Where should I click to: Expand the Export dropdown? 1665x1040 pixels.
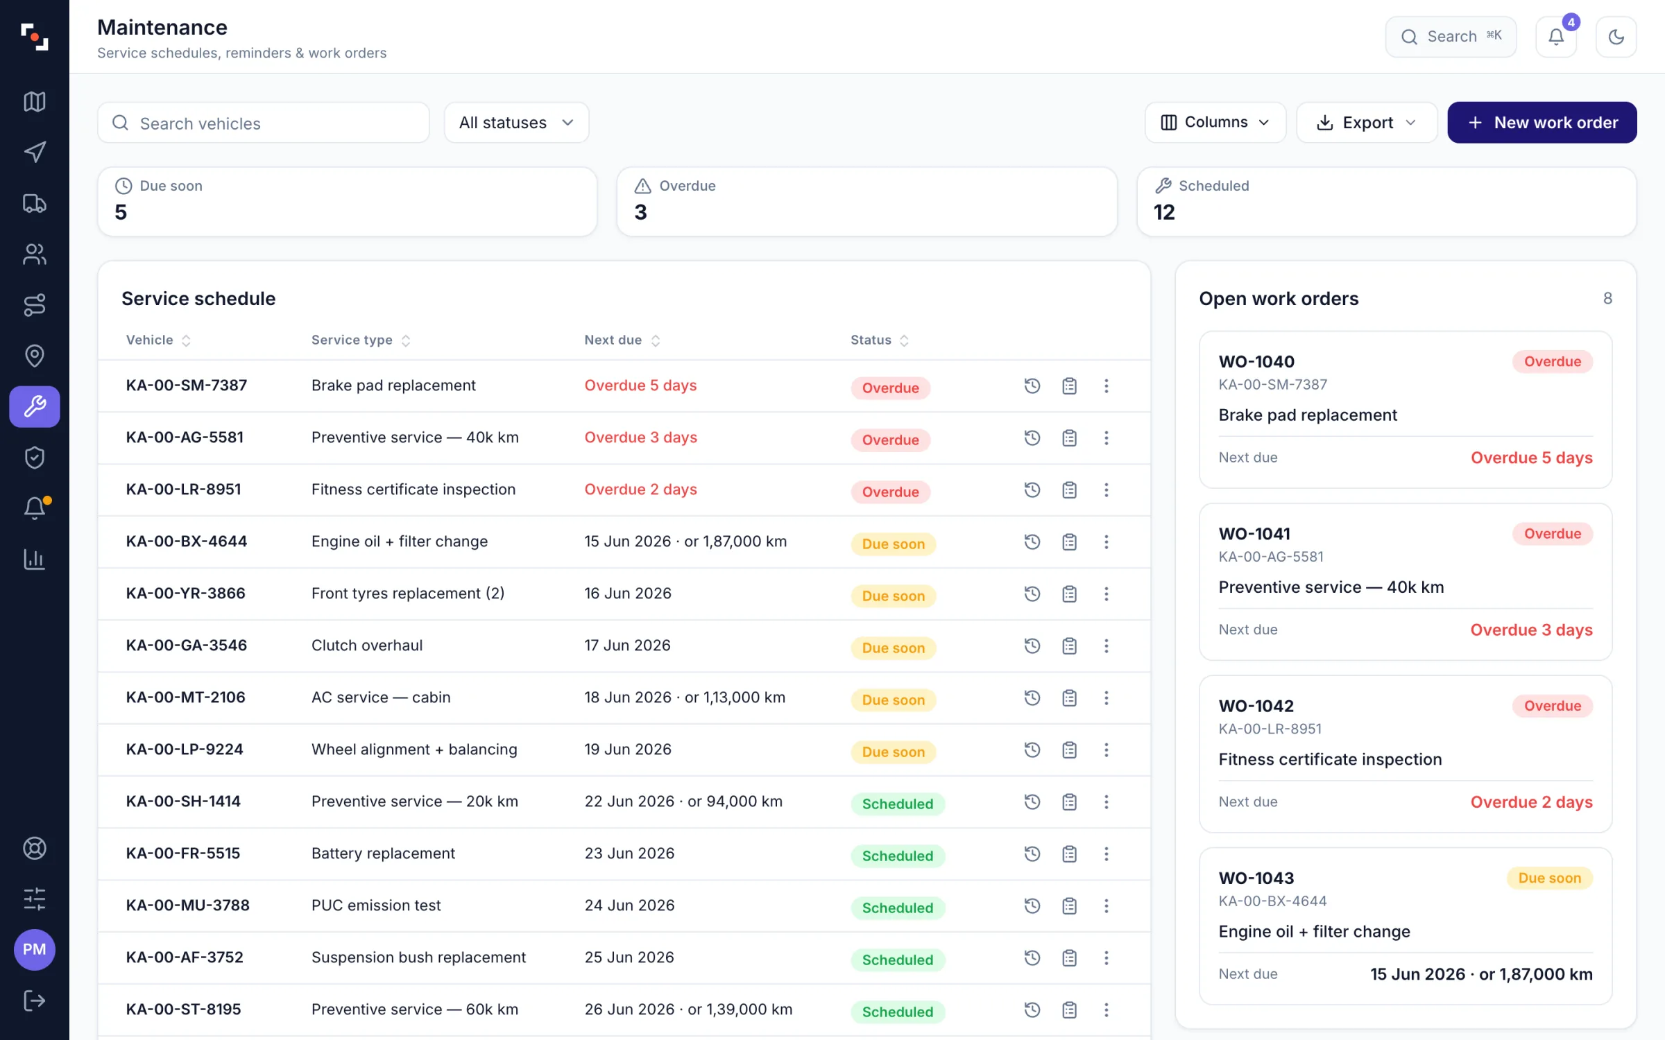[1367, 123]
